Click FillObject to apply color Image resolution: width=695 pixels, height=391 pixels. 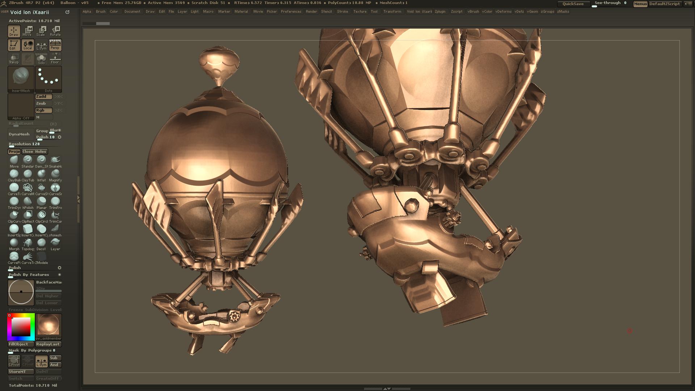coord(21,344)
